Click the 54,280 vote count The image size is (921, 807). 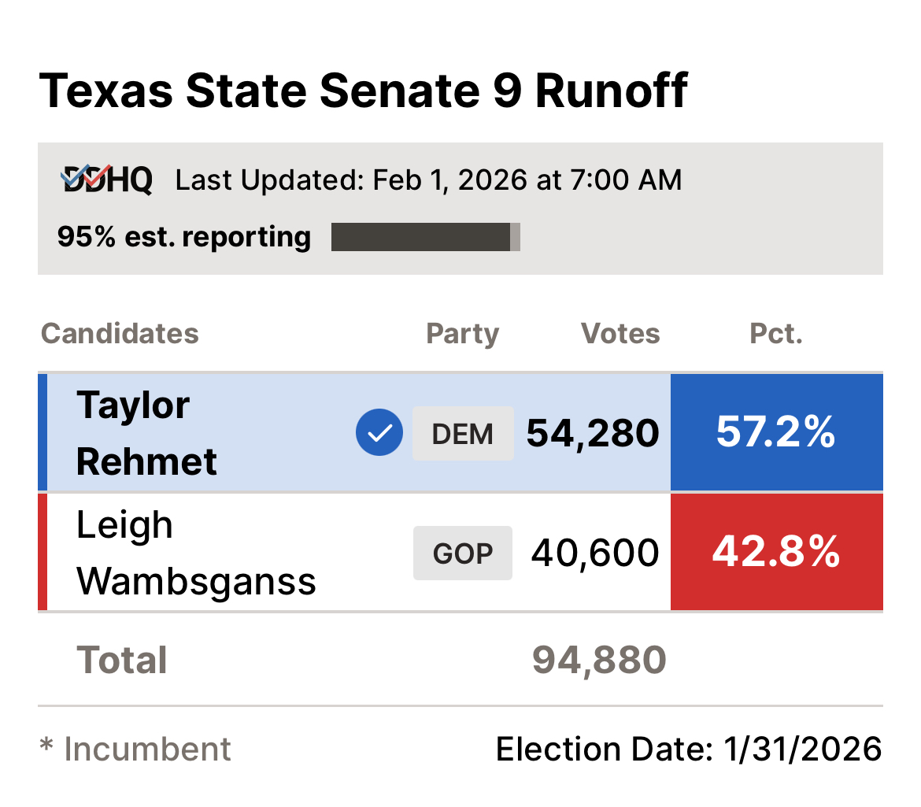click(593, 434)
